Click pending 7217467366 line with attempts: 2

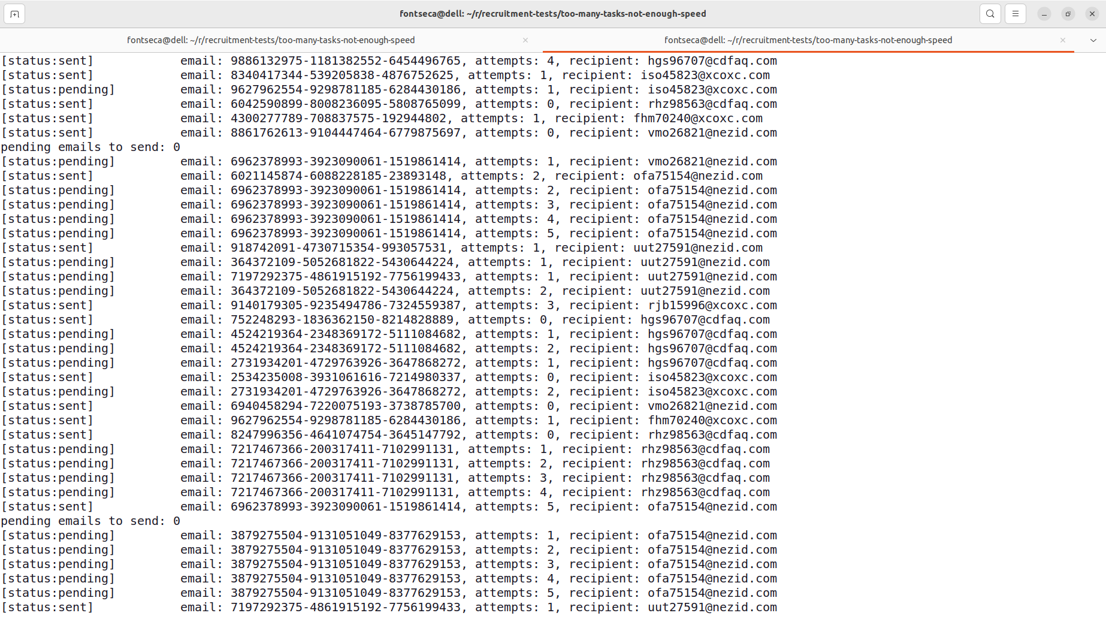tap(385, 464)
